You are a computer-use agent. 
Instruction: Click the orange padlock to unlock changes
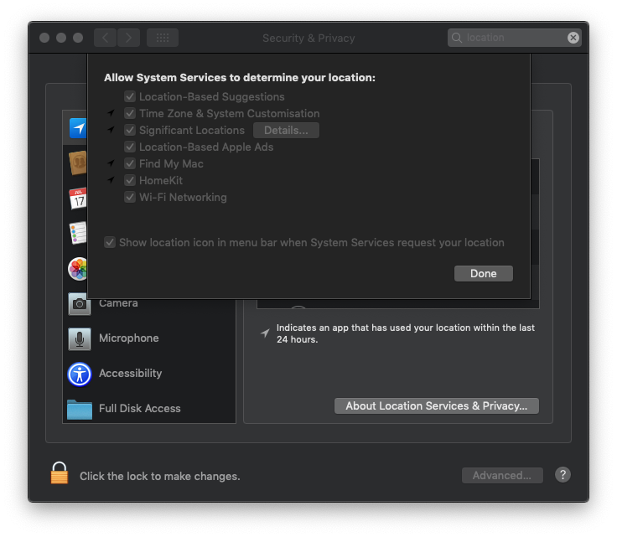(x=60, y=472)
